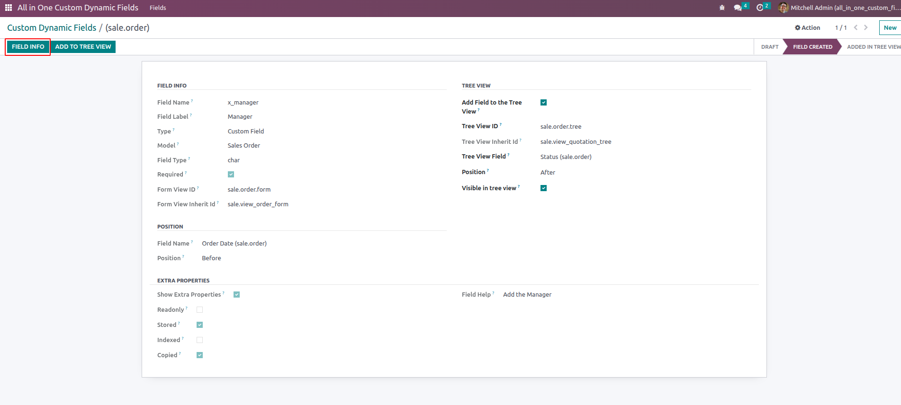Toggle Show Extra Properties checkbox
Image resolution: width=901 pixels, height=405 pixels.
pos(236,294)
